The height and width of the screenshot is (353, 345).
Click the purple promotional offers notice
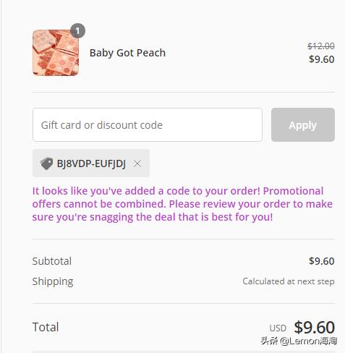click(182, 204)
